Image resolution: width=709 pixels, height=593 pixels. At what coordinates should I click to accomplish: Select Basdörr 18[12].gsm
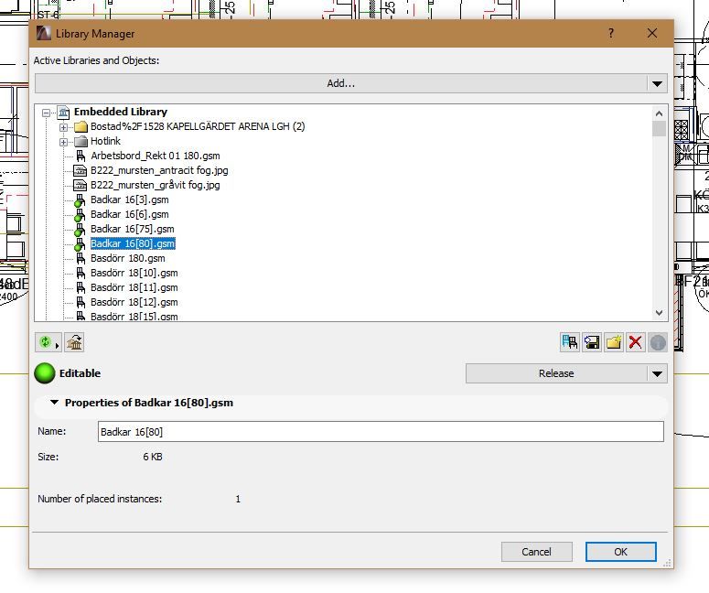pos(134,302)
